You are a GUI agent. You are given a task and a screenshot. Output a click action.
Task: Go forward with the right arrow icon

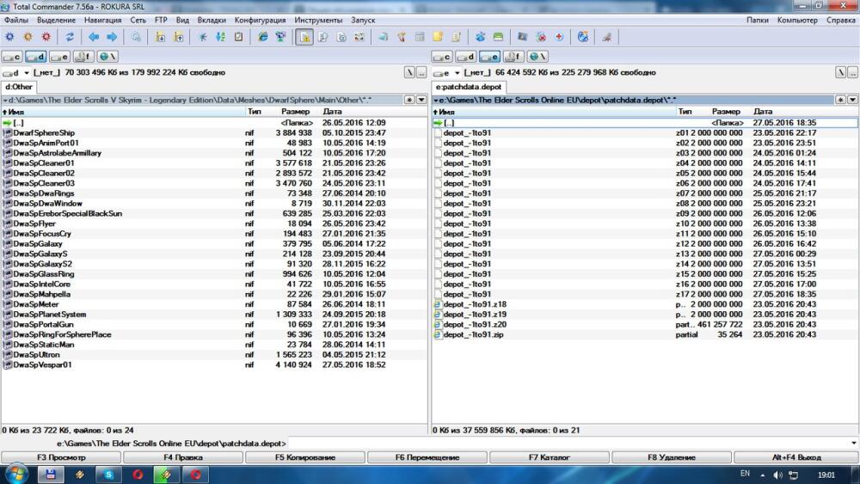click(x=112, y=37)
